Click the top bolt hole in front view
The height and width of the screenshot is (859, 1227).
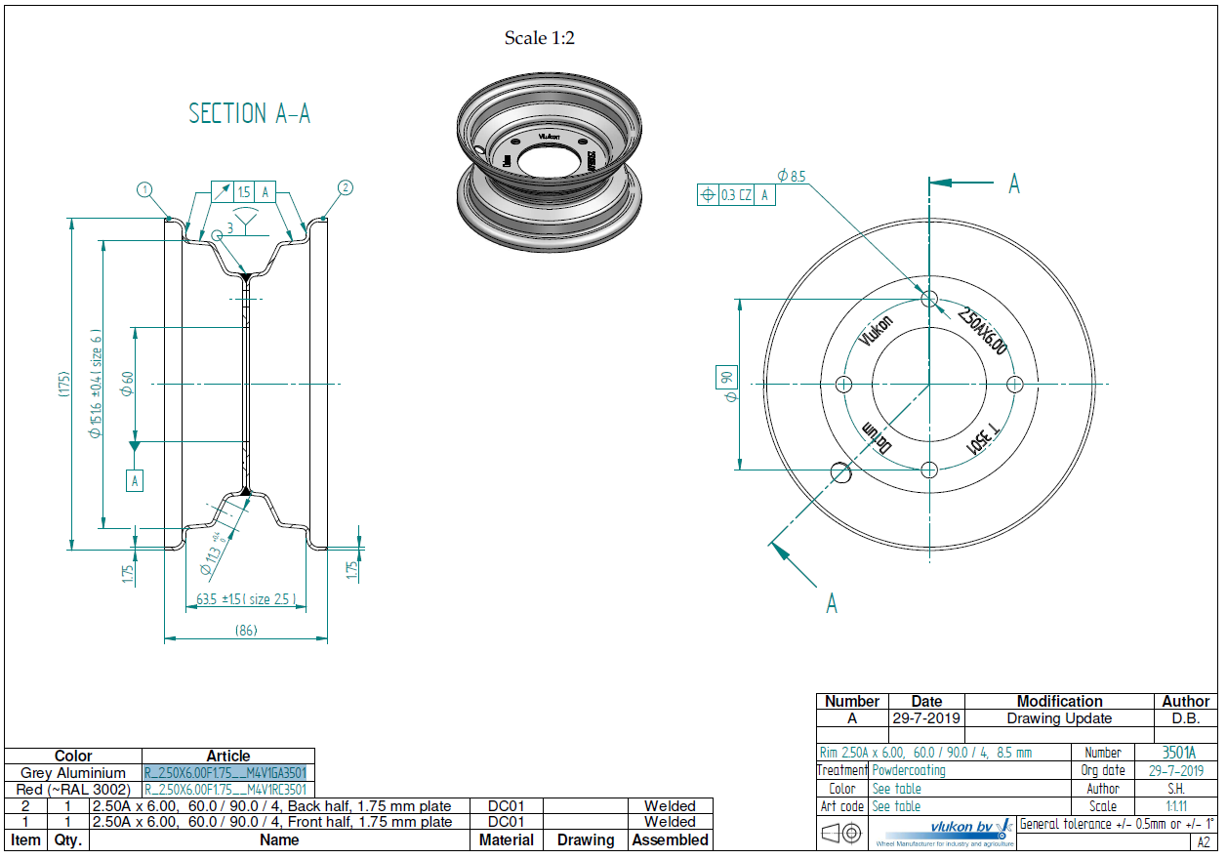click(x=929, y=298)
